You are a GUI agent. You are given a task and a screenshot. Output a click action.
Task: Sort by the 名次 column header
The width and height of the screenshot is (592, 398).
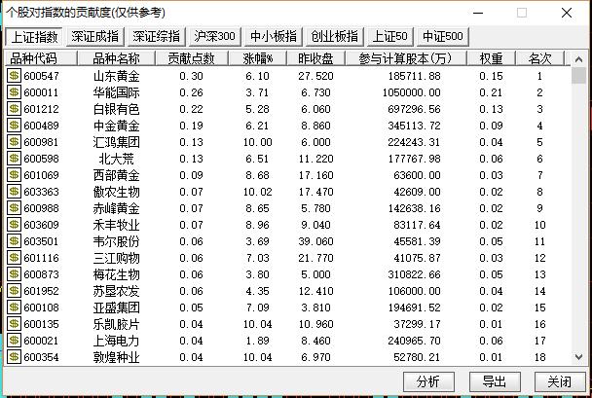tap(539, 58)
